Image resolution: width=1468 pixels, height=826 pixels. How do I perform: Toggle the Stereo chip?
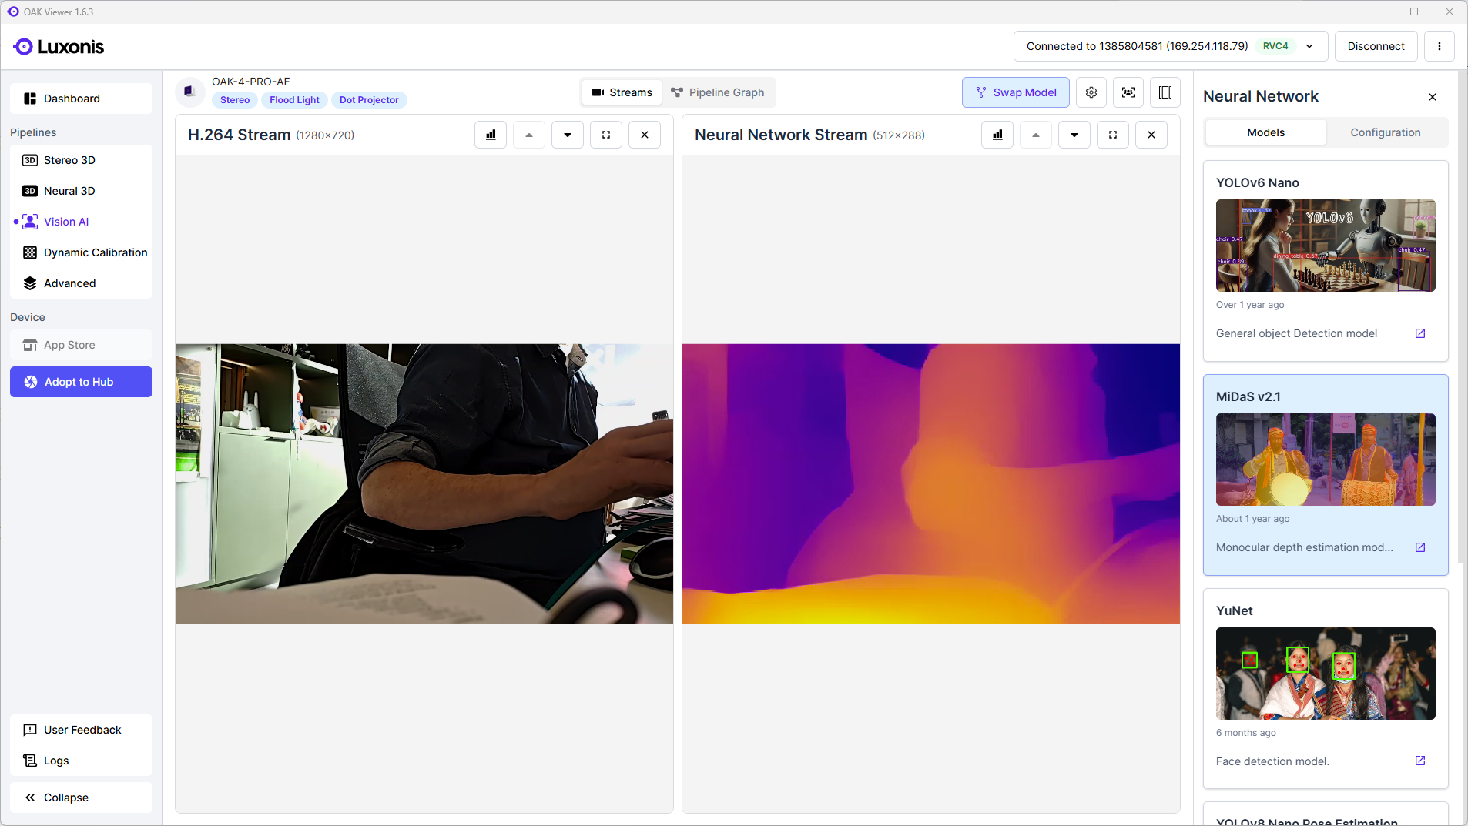point(234,100)
